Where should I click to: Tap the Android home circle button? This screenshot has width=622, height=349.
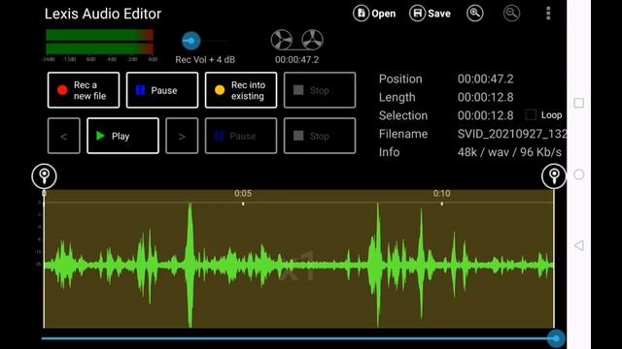[579, 174]
